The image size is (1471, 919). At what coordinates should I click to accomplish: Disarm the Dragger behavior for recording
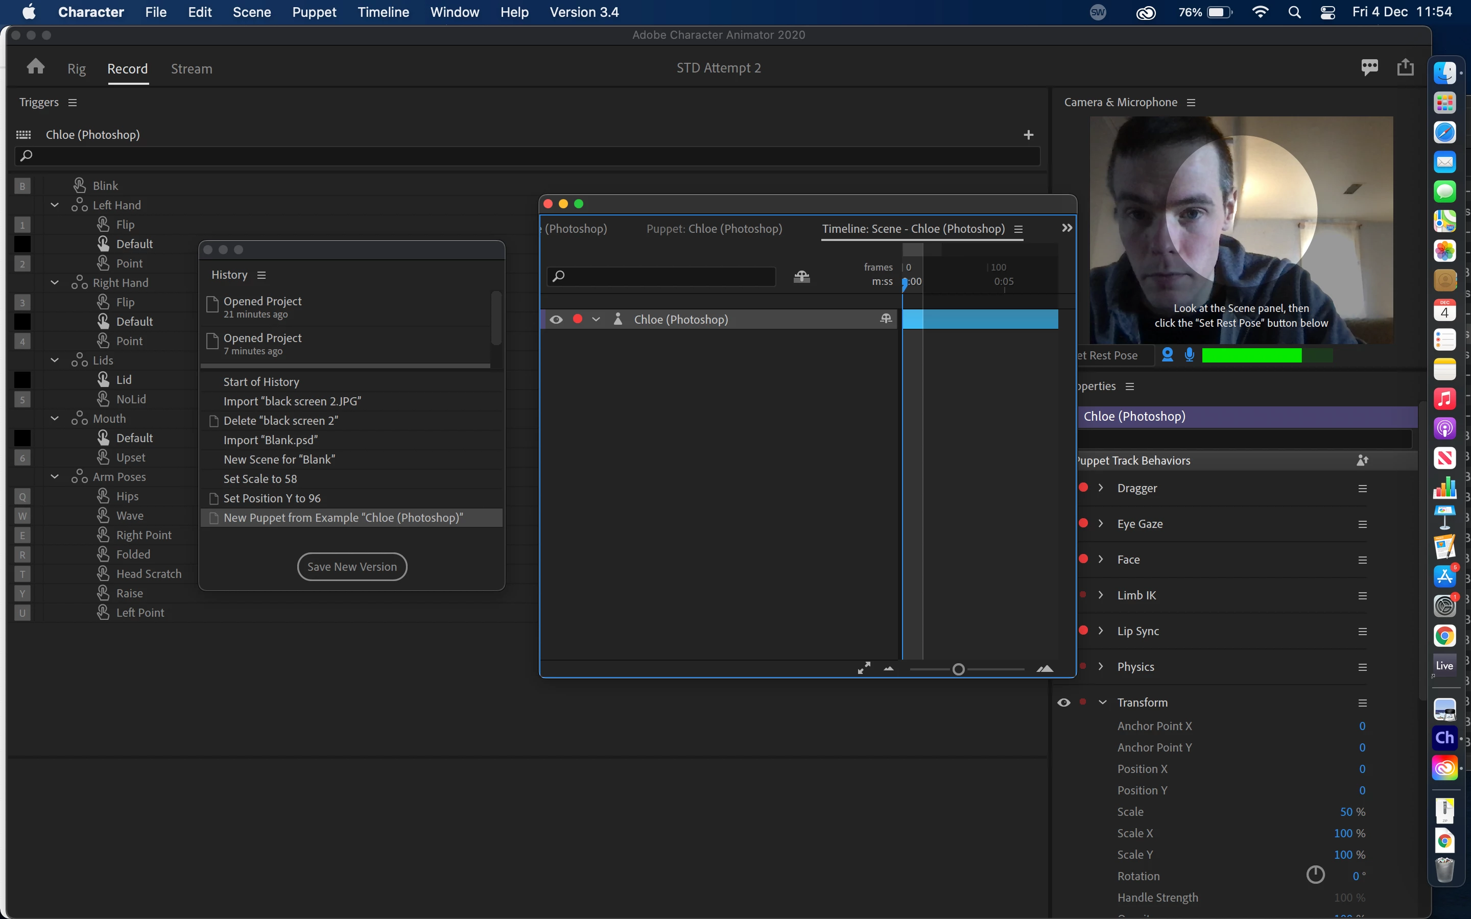(1083, 488)
